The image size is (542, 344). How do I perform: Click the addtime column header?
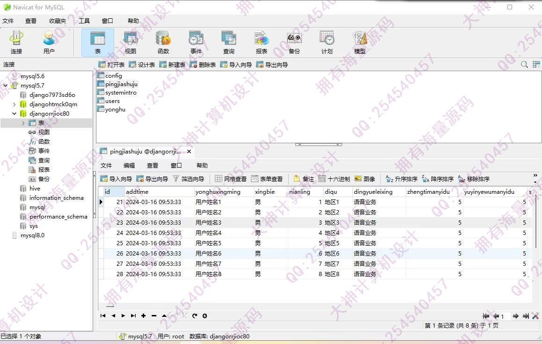(159, 191)
